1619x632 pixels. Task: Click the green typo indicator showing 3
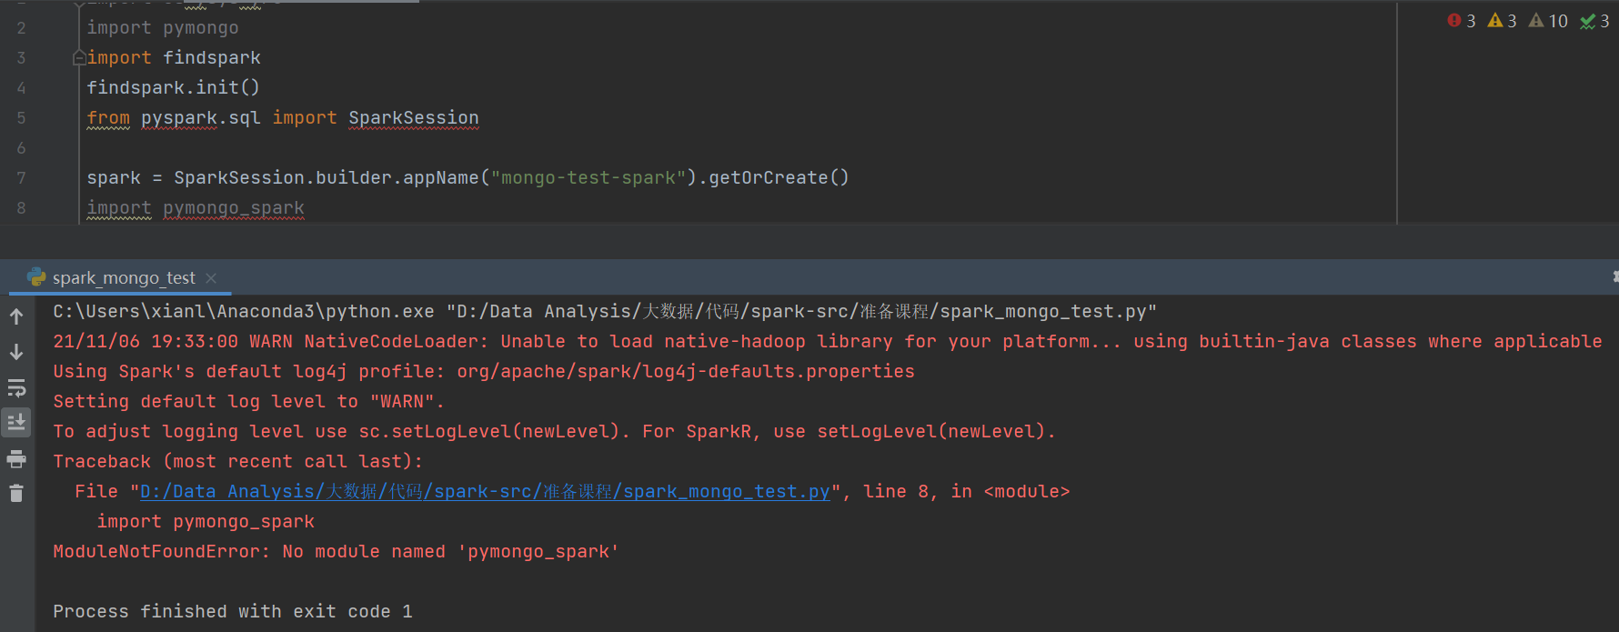tap(1594, 21)
